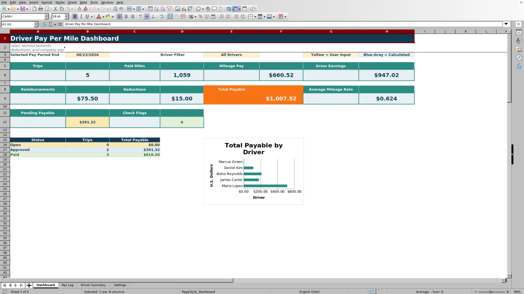Open the Font Color dropdown arrow
524x294 pixels.
pyautogui.click(x=103, y=17)
